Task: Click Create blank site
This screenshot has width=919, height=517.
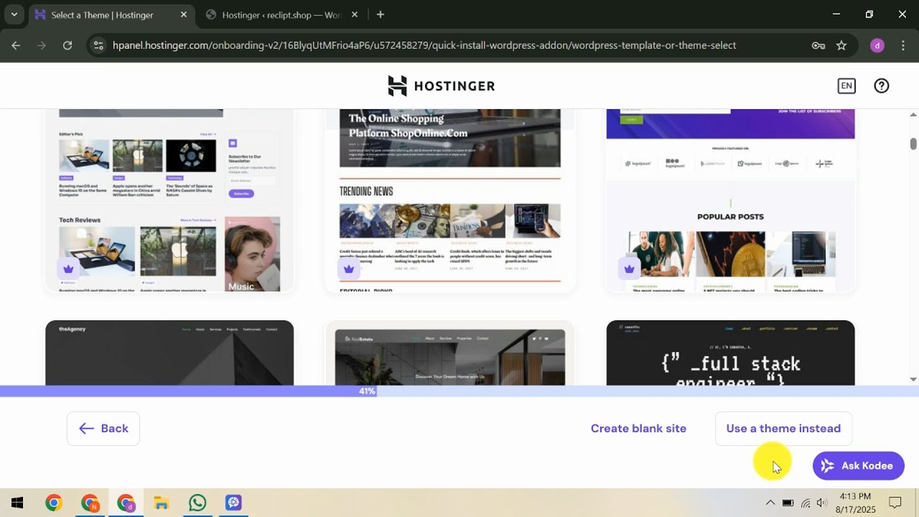Action: pyautogui.click(x=638, y=429)
